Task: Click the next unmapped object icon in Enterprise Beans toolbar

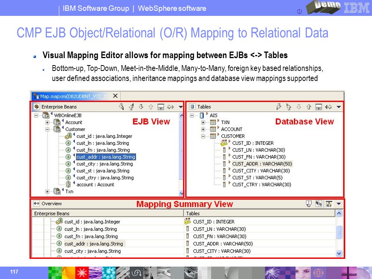Action: [121, 107]
